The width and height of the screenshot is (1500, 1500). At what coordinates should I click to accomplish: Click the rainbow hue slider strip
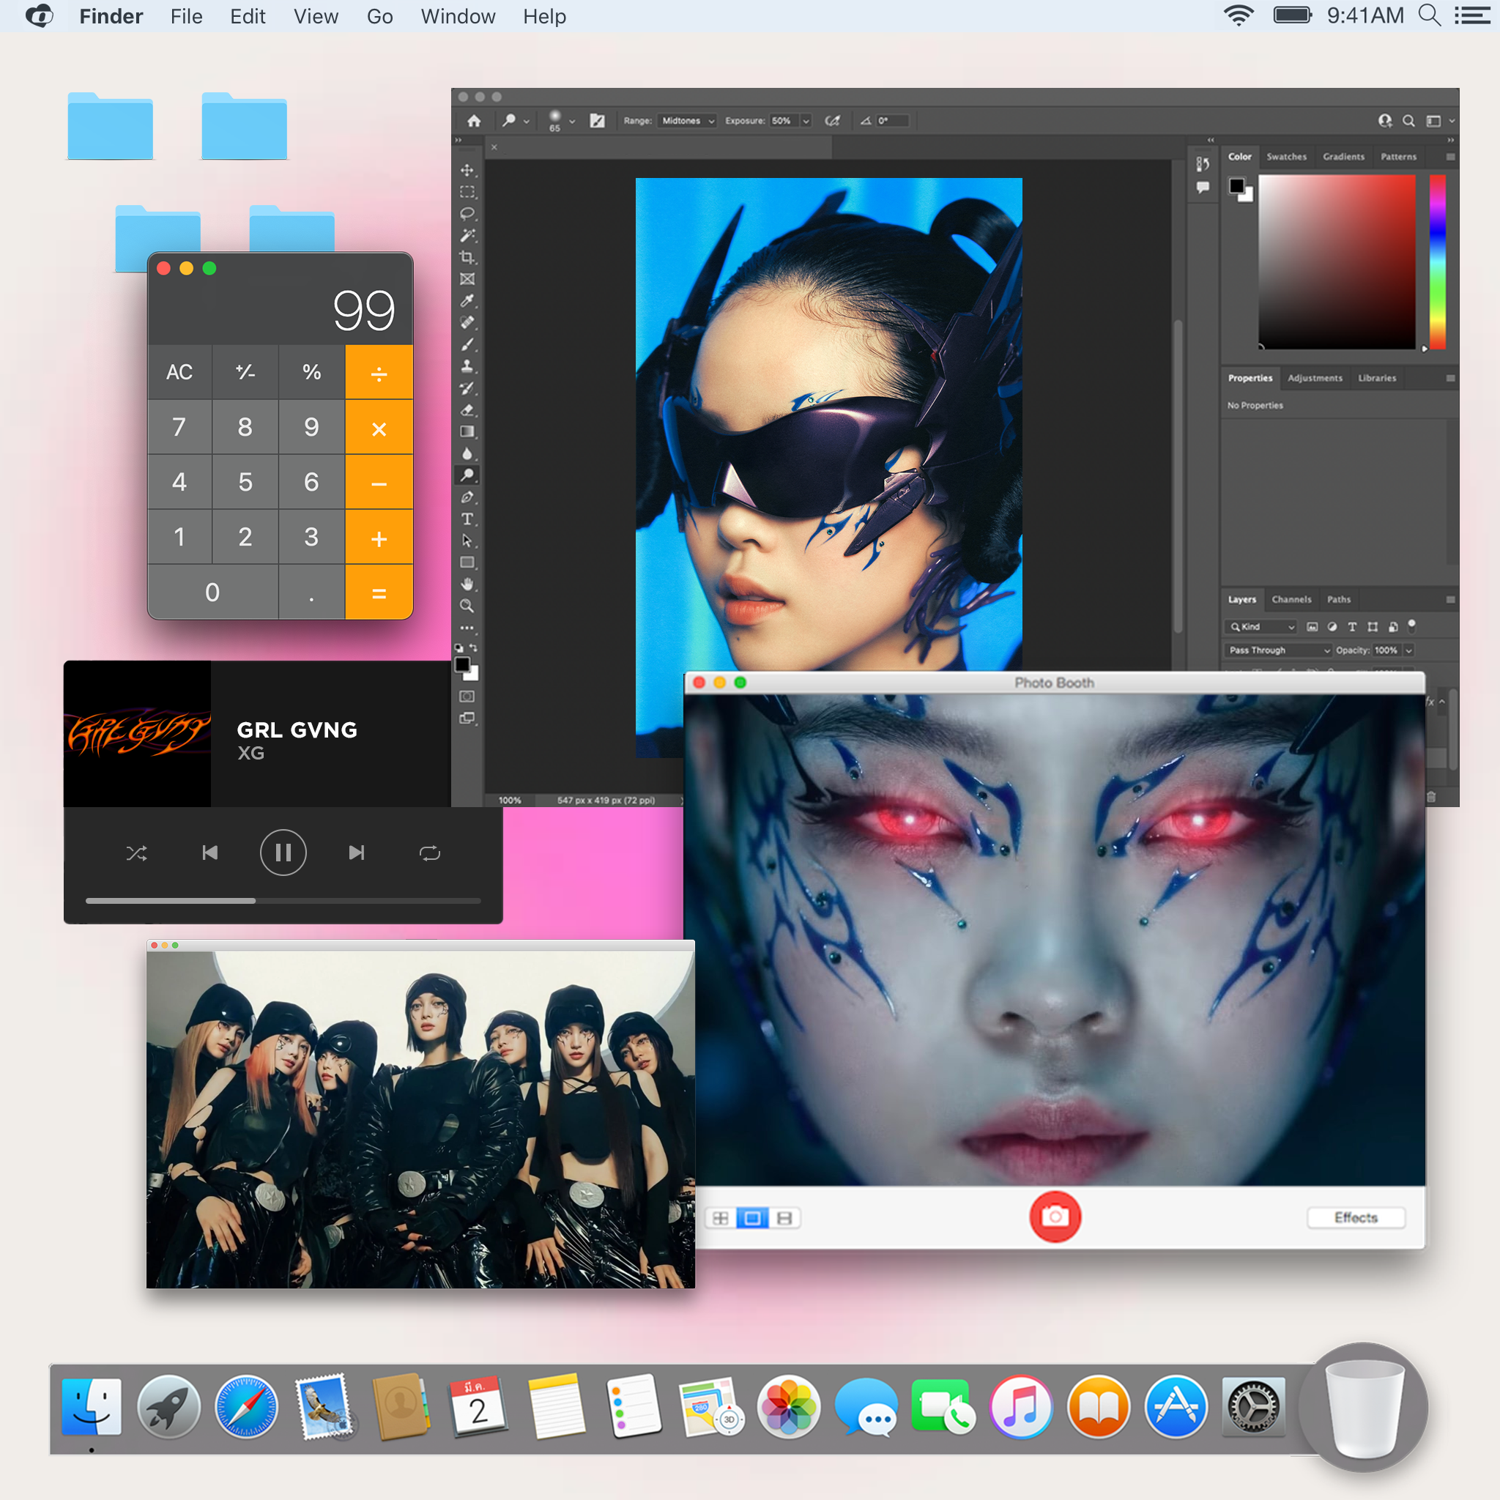pos(1437,261)
